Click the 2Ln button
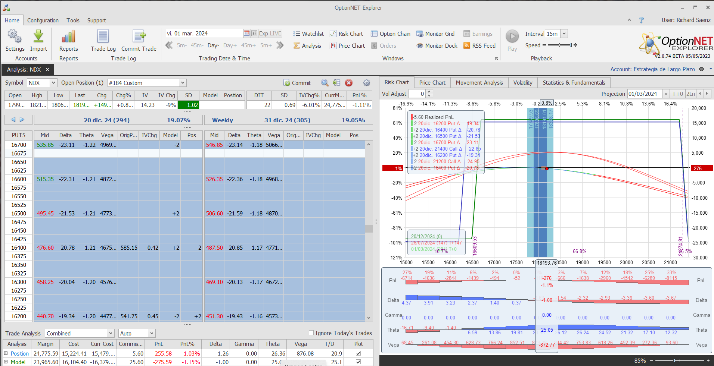 (690, 94)
